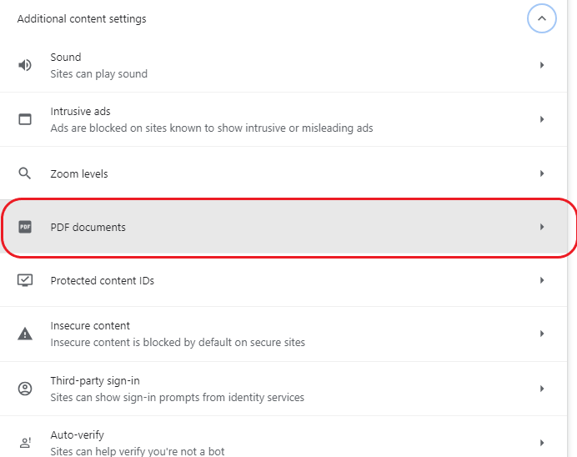Click the PDF documents icon
The image size is (577, 457).
25,227
